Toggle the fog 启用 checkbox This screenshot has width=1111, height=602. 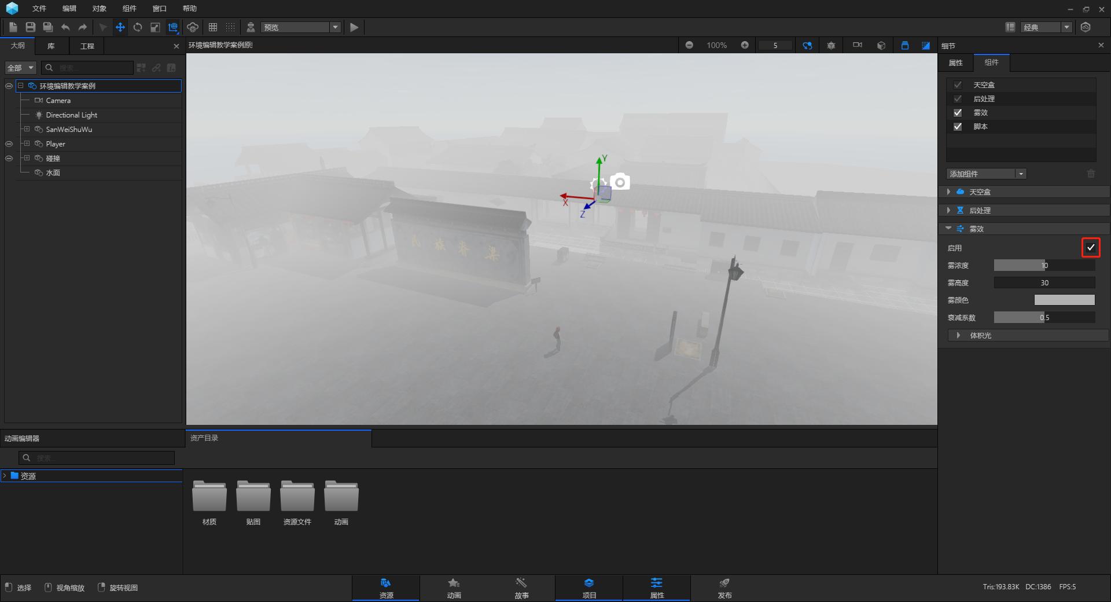click(x=1091, y=248)
